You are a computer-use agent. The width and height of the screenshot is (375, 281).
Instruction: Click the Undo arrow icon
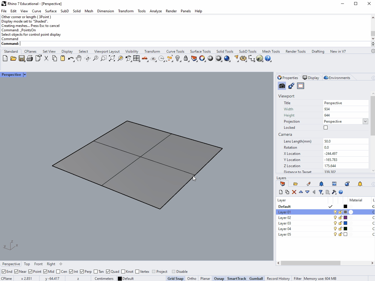pos(71,59)
